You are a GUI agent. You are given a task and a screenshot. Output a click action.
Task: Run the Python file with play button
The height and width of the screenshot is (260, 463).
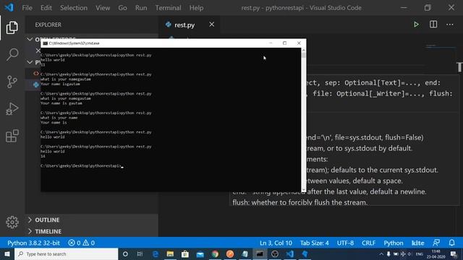416,25
